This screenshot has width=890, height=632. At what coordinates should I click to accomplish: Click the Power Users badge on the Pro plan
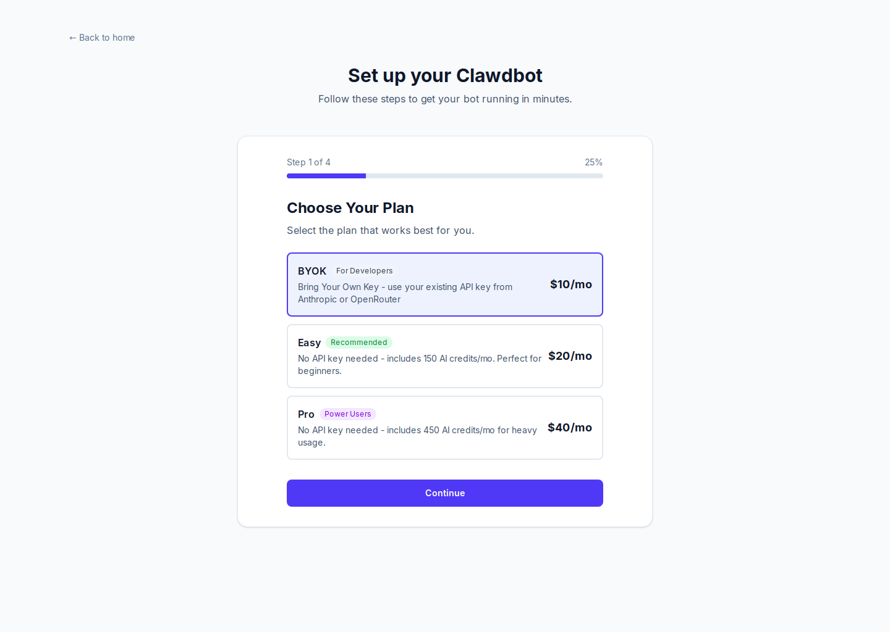click(347, 414)
